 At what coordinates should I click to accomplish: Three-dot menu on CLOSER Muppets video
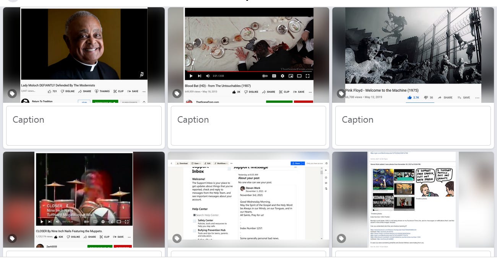pos(130,237)
